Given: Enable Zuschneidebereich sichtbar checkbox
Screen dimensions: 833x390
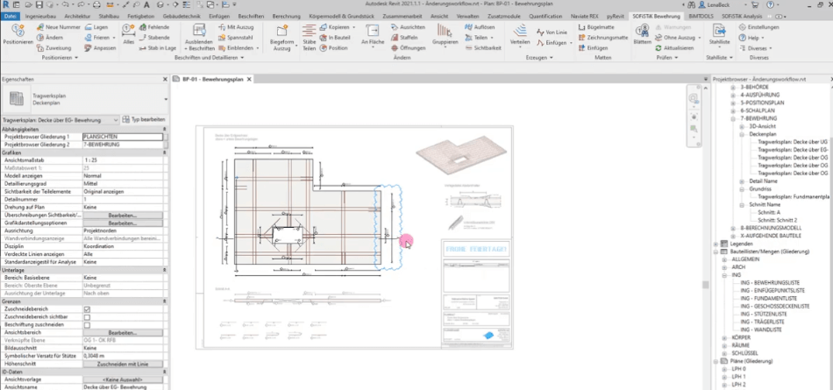Looking at the screenshot, I should point(87,316).
